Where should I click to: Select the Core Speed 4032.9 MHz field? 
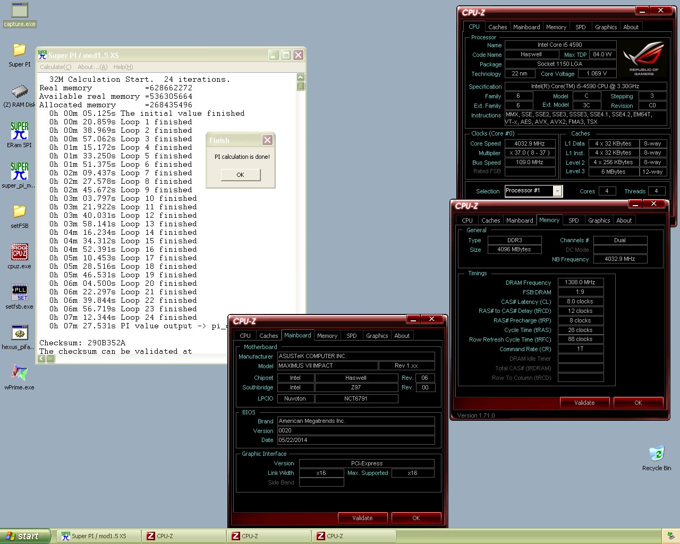point(530,143)
